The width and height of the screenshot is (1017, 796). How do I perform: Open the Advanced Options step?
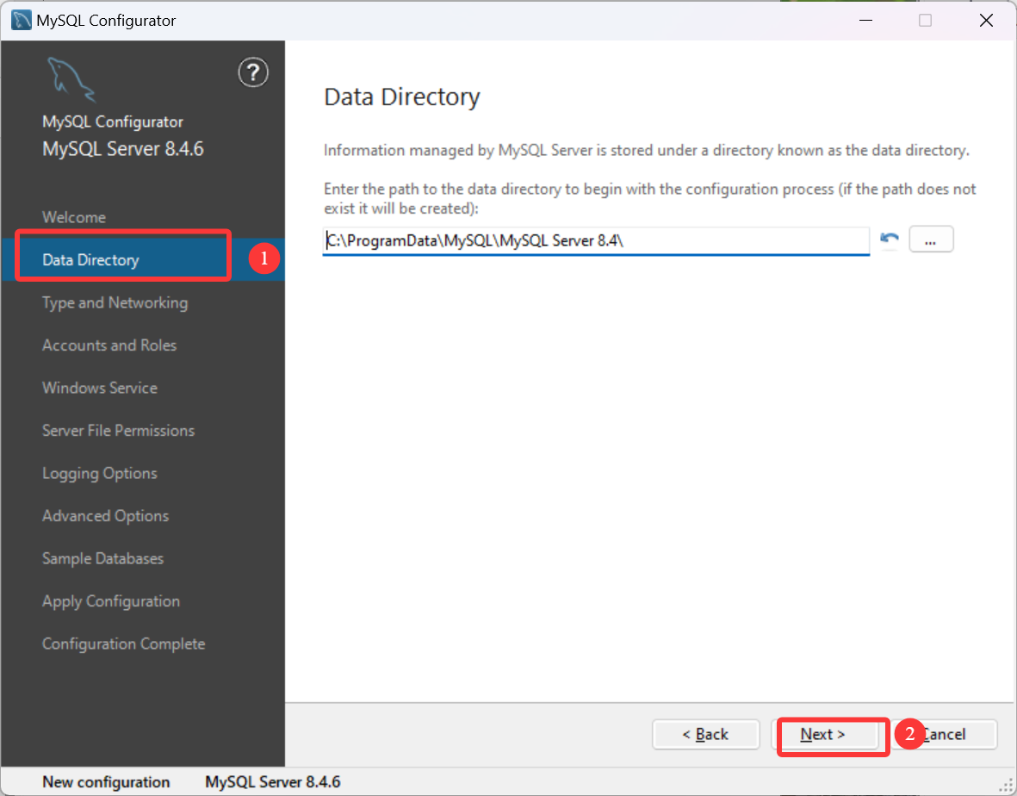pyautogui.click(x=105, y=516)
